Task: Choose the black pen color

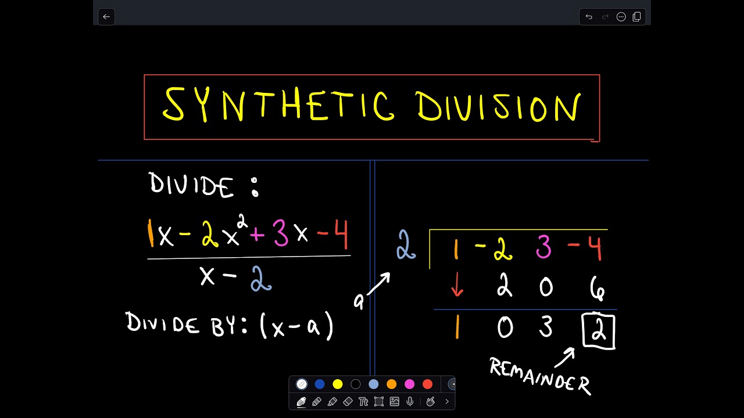Action: pyautogui.click(x=356, y=384)
